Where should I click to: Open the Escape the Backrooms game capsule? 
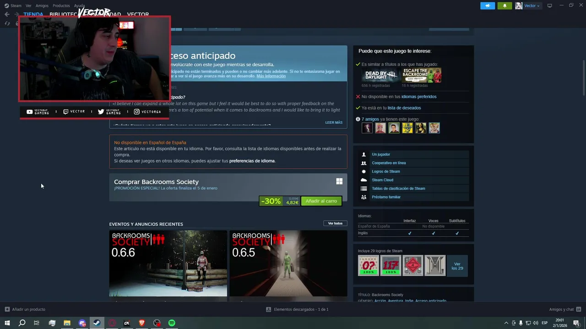coord(422,75)
